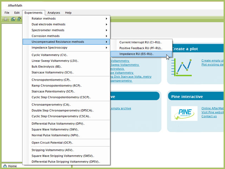The image size is (225, 169).
Task: Select Uncompensated Resistance methods entry
Action: [66, 42]
